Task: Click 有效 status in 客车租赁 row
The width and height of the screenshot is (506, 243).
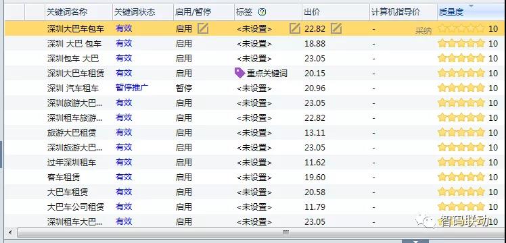Action: click(x=124, y=177)
